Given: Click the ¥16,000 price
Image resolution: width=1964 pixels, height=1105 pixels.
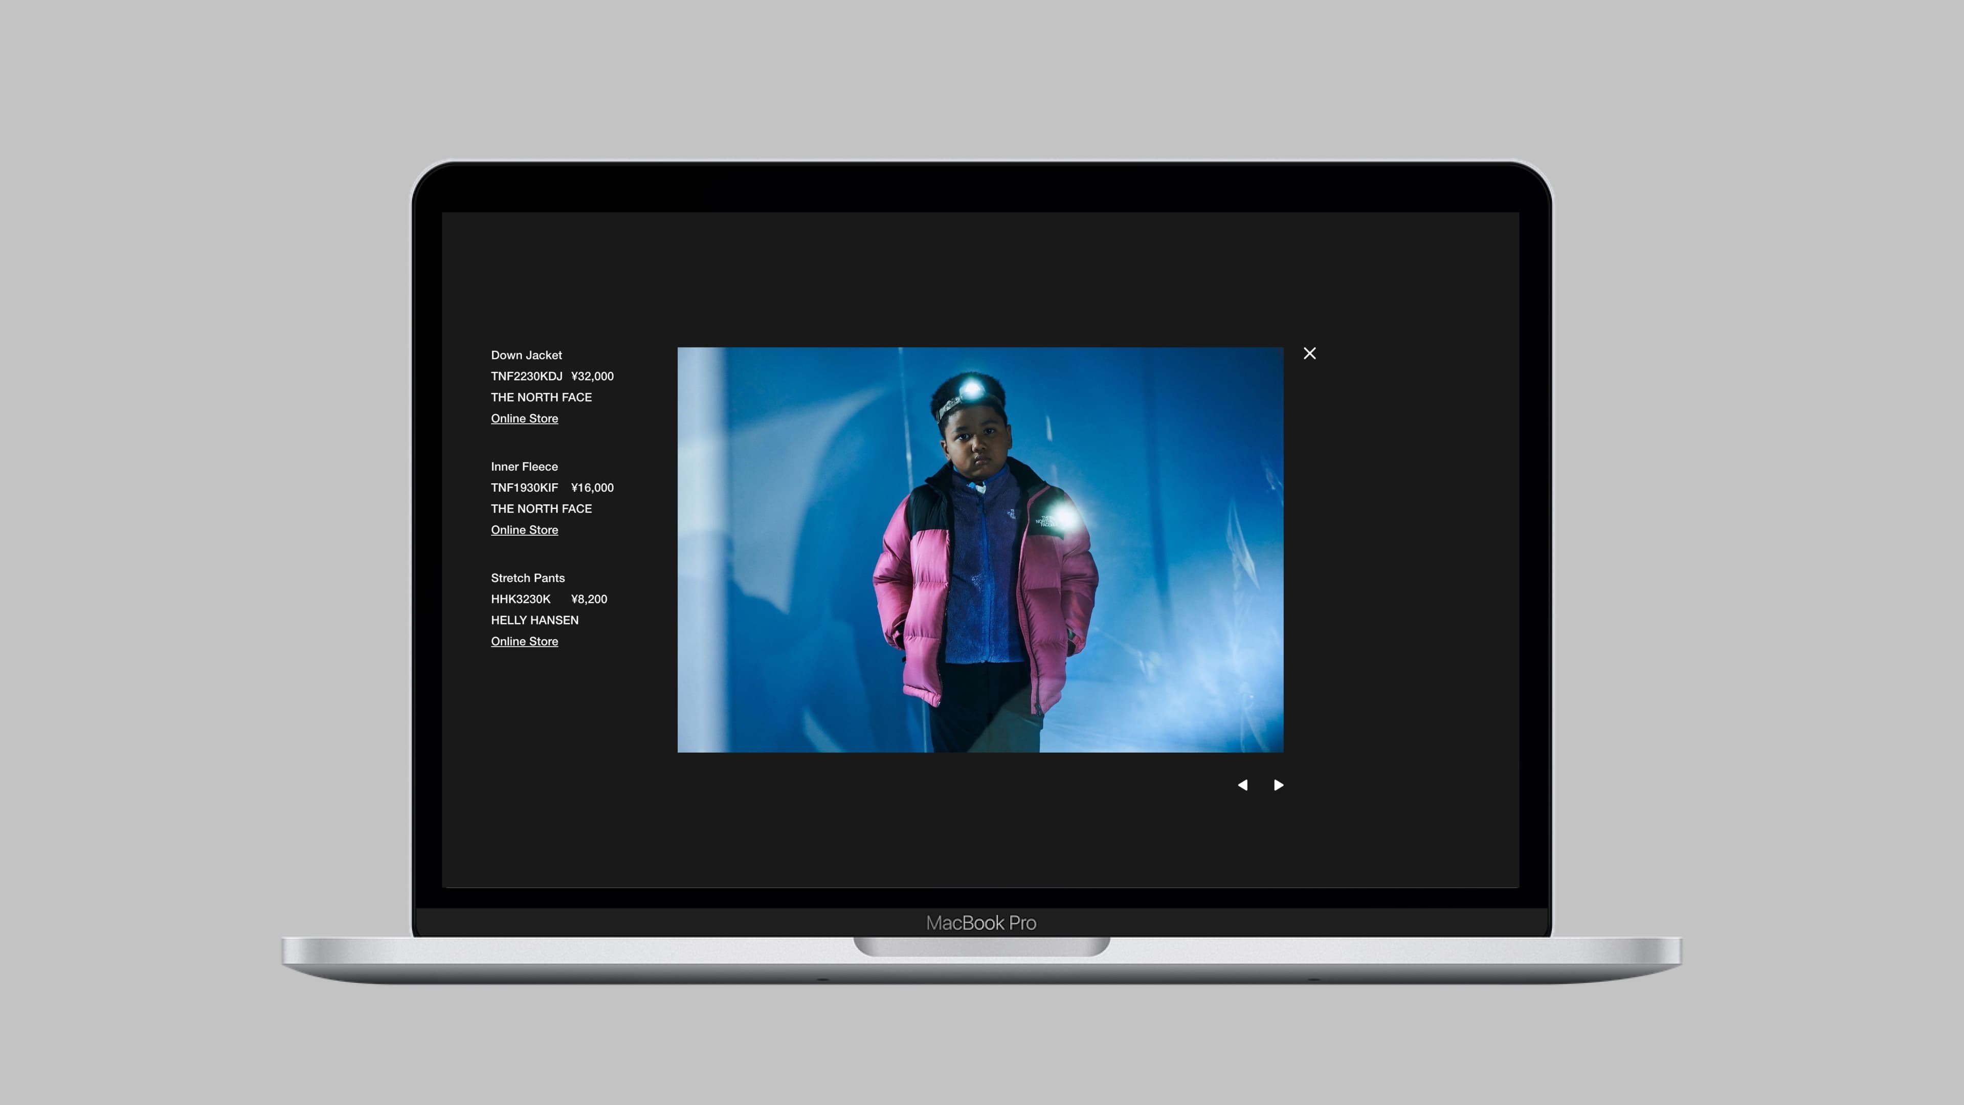Looking at the screenshot, I should [x=592, y=488].
